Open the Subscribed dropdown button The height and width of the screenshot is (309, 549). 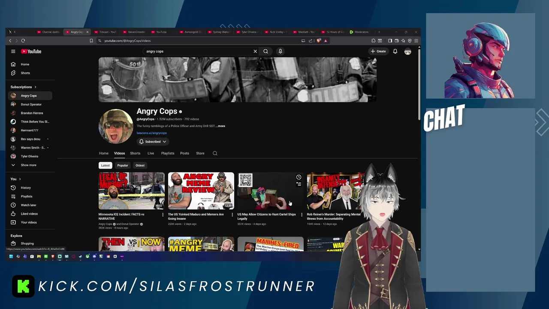pos(153,142)
